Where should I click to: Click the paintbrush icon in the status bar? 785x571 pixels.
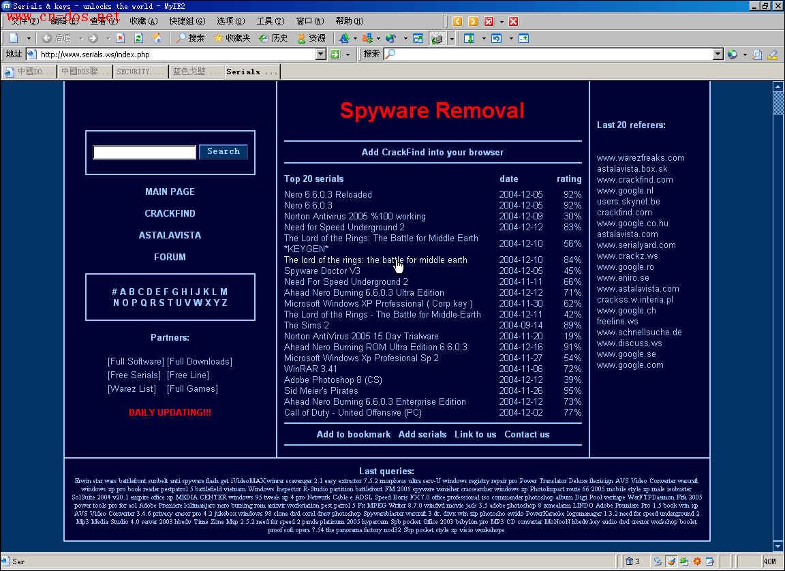pyautogui.click(x=671, y=561)
